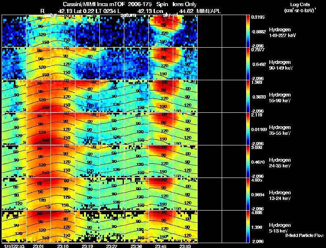Click the 'skr-wl' marker label at top
This screenshot has width=326, height=248.
coord(170,15)
